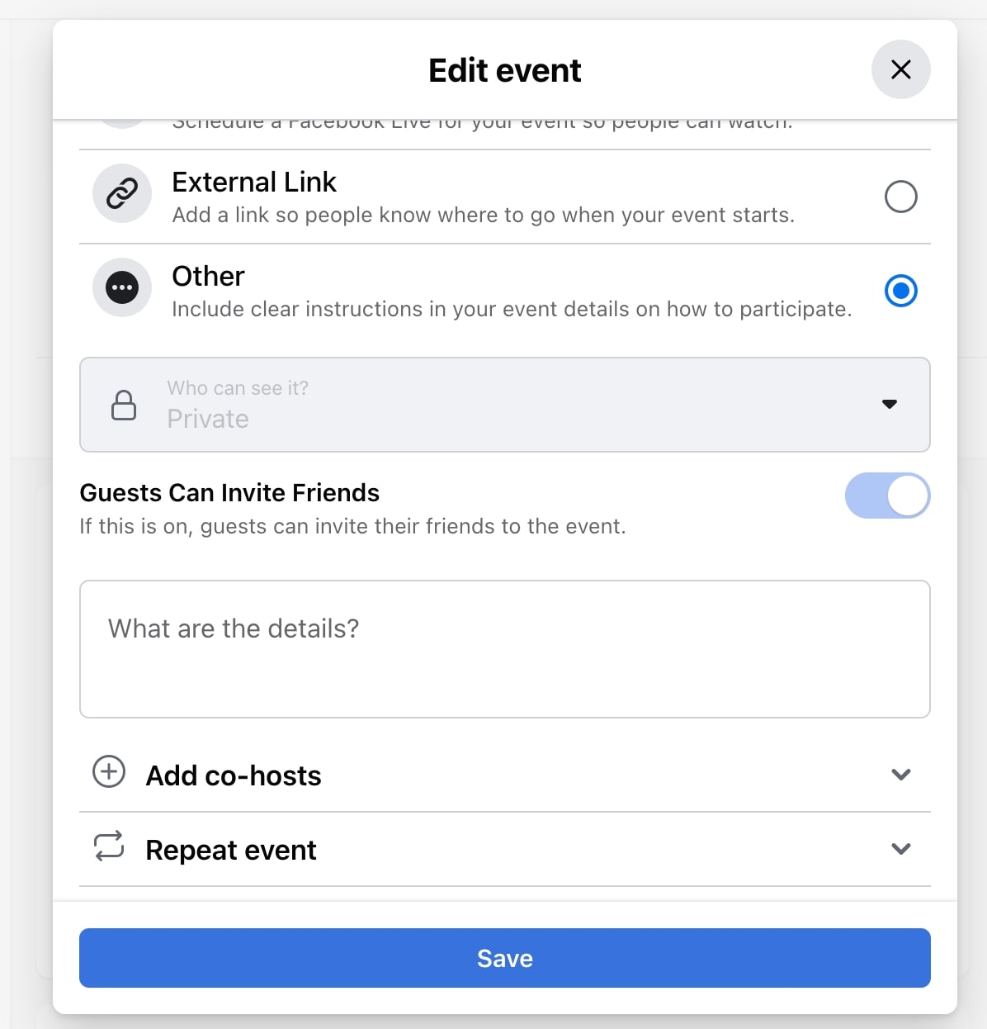The image size is (987, 1029).
Task: Click the Edit event dialog title
Action: [503, 70]
